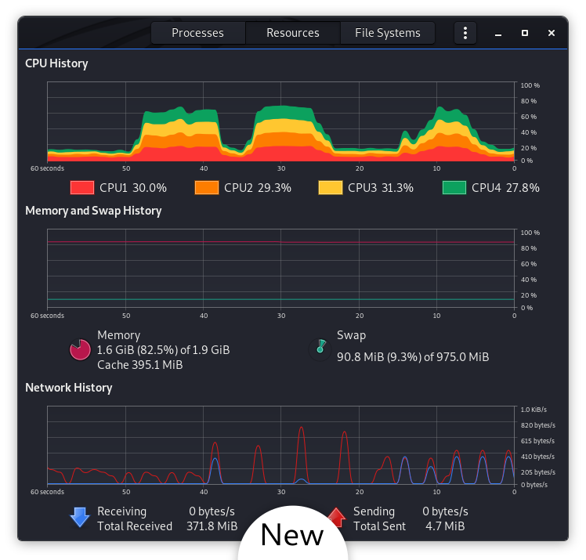Click the Total Received 371.8 MiB value

tap(212, 526)
